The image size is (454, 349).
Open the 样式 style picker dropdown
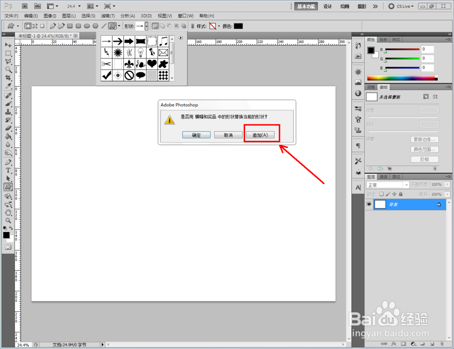coord(219,26)
